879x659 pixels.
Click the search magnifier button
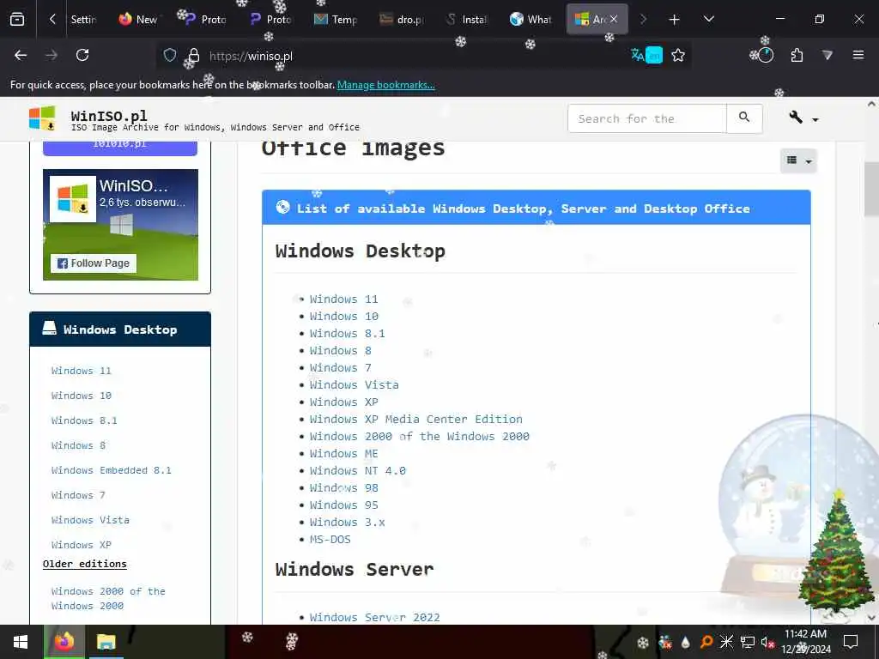tap(744, 118)
